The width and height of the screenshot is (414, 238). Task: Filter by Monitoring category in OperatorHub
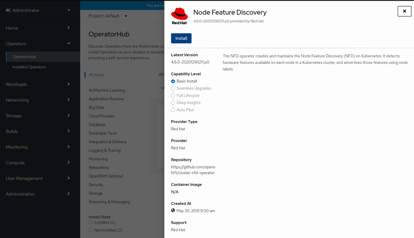point(98,159)
